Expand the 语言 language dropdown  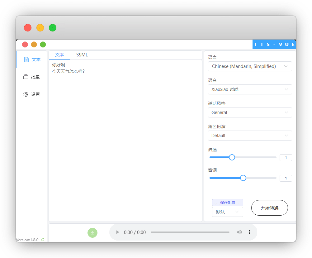[x=250, y=66]
